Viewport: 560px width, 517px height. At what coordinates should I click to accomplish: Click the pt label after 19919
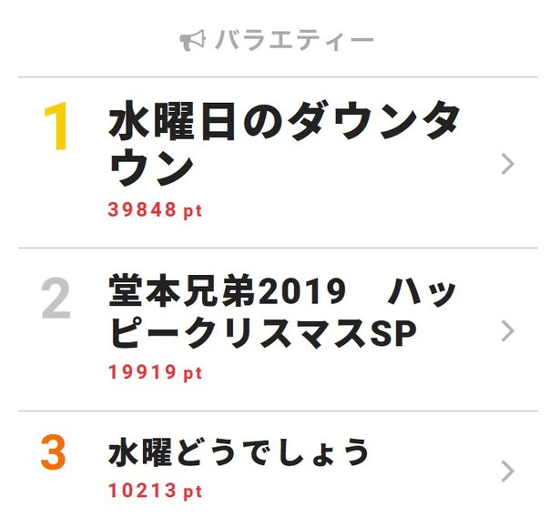pyautogui.click(x=192, y=374)
